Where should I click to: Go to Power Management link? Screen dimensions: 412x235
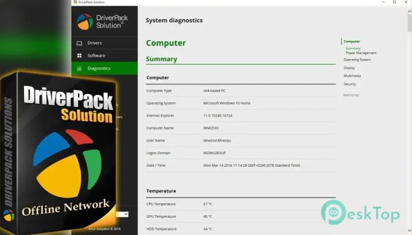pos(361,53)
